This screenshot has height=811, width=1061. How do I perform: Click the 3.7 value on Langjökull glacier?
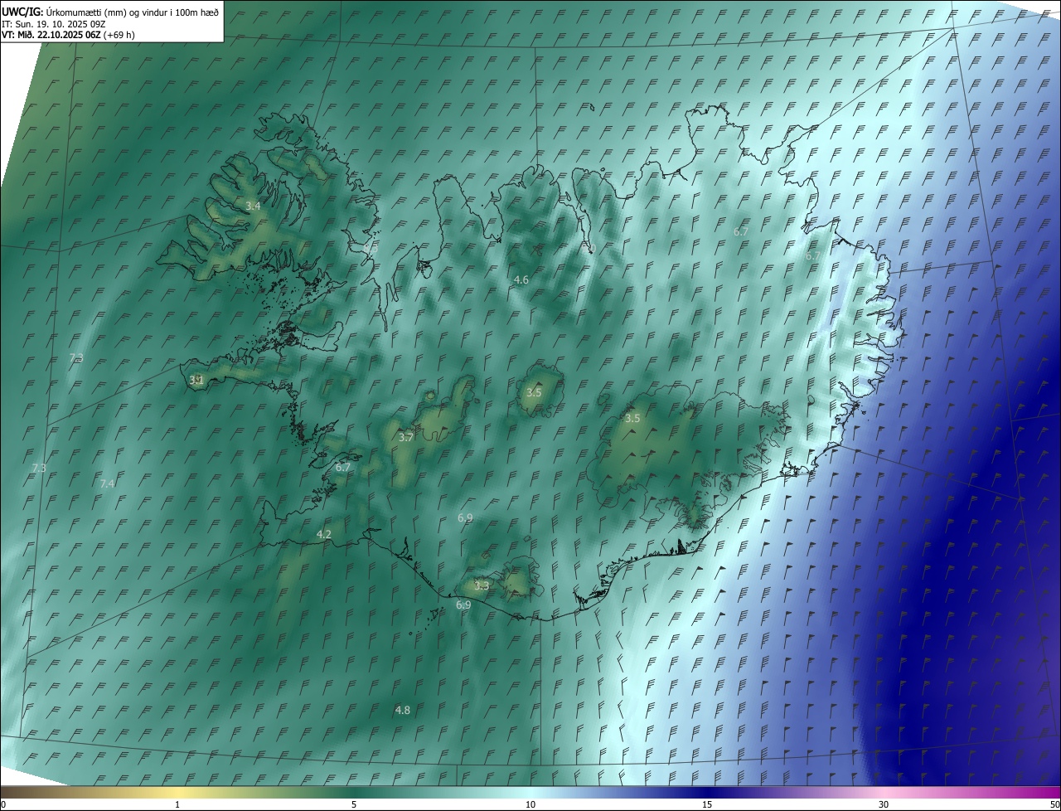405,437
